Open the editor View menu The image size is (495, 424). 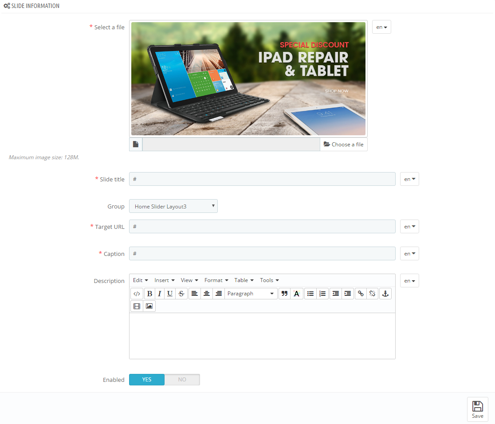point(189,280)
